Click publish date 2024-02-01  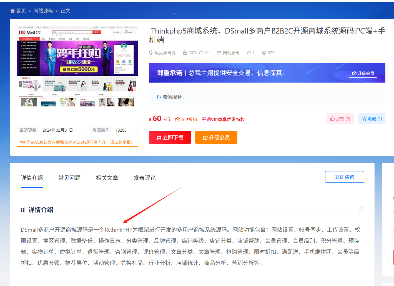point(199,53)
